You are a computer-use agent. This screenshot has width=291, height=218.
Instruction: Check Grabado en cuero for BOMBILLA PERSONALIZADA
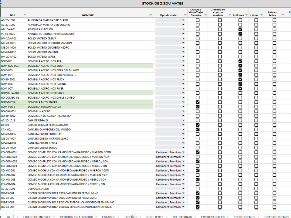[x=220, y=107]
